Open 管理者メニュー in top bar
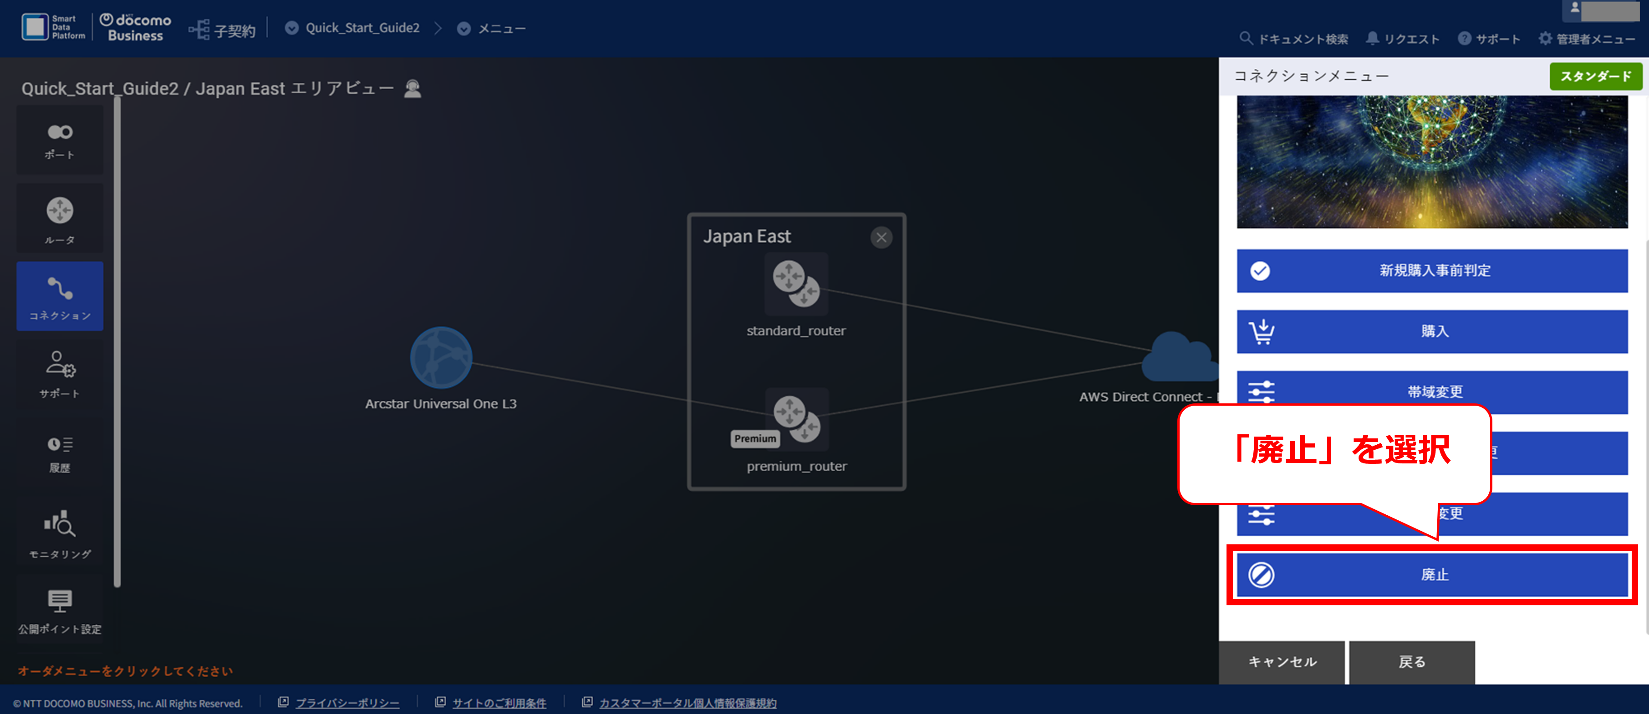The height and width of the screenshot is (714, 1649). [1587, 39]
